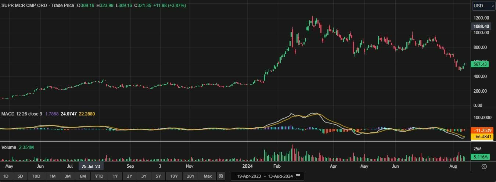Image resolution: width=496 pixels, height=182 pixels.
Task: Switch to 5Y time range
Action: (x=158, y=176)
